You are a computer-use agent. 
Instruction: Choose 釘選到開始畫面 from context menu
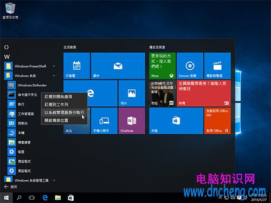click(x=64, y=96)
